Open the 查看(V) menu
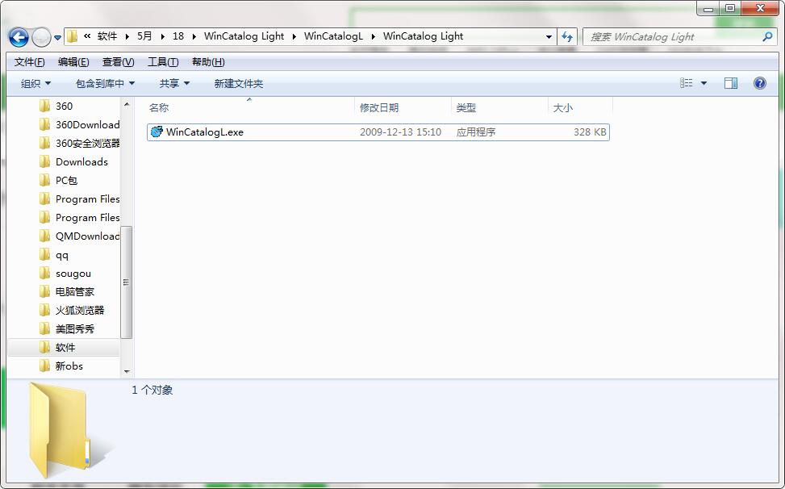This screenshot has width=785, height=489. pos(118,62)
